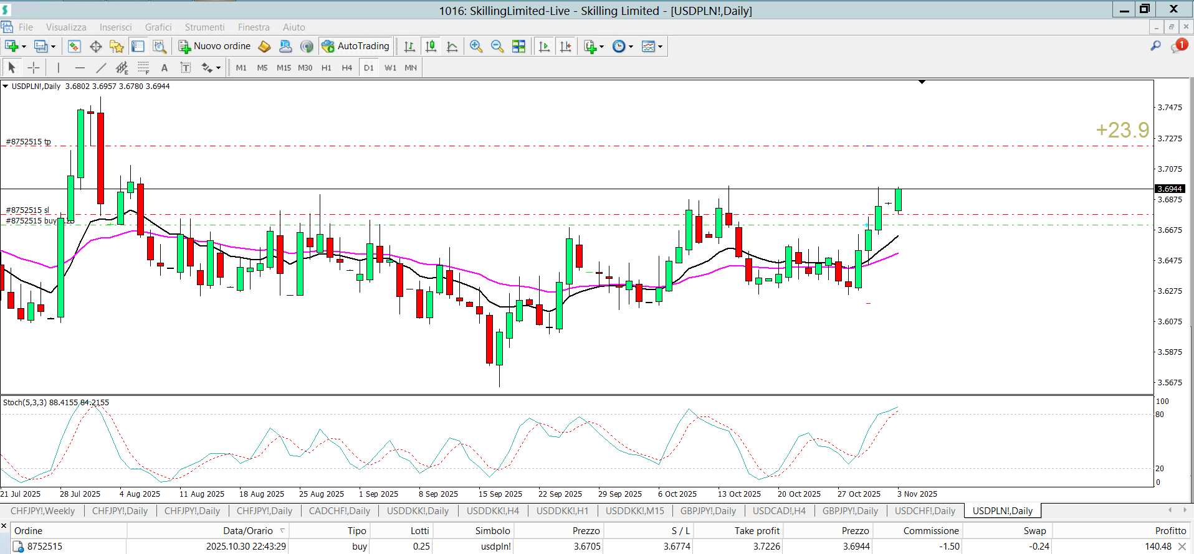Close order 8752515 using the row X

(x=1182, y=547)
